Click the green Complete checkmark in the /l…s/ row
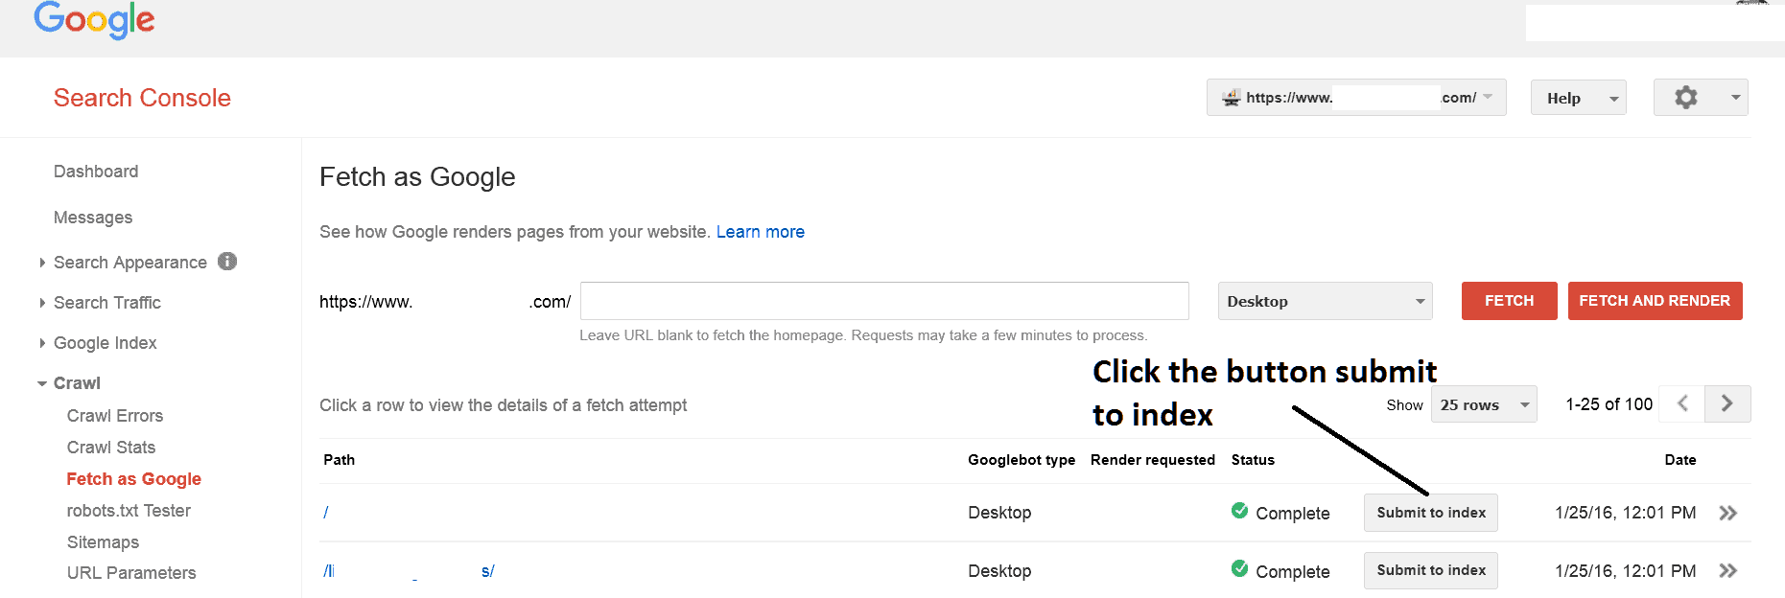This screenshot has height=598, width=1785. 1239,569
